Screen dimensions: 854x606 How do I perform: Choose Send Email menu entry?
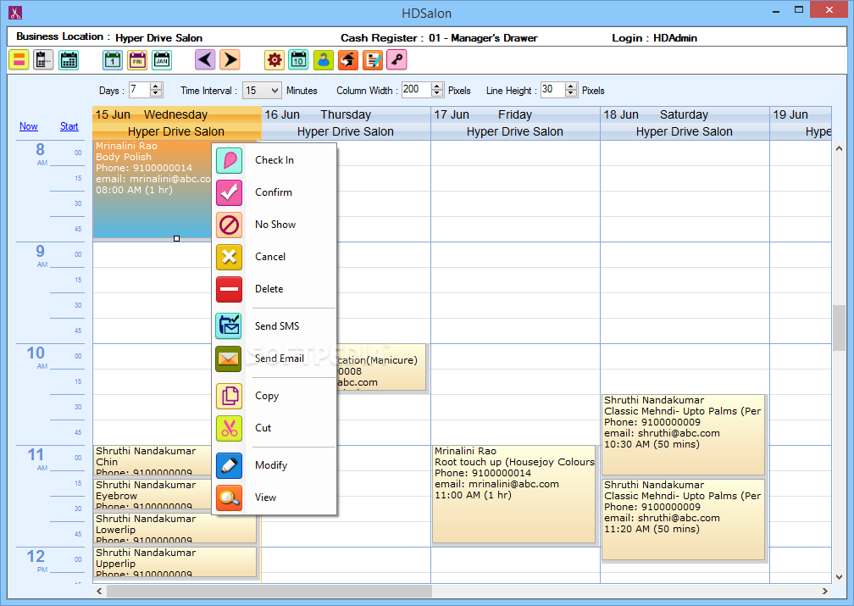point(274,358)
